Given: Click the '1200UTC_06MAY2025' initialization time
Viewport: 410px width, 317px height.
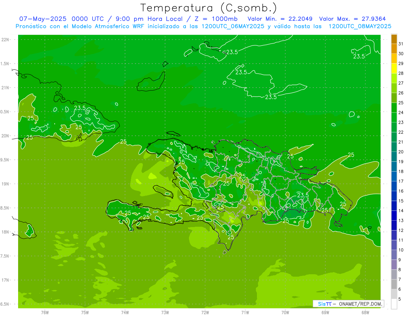Looking at the screenshot, I should click(x=233, y=26).
